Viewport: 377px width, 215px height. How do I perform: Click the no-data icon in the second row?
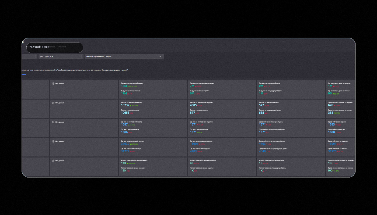53,103
